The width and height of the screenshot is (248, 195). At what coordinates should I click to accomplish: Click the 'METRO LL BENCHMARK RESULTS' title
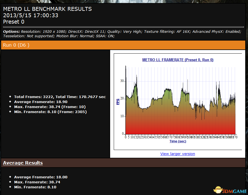coord(47,9)
